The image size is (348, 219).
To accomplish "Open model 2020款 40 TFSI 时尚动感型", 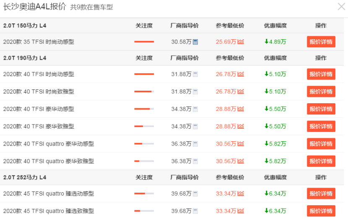I will click(39, 74).
